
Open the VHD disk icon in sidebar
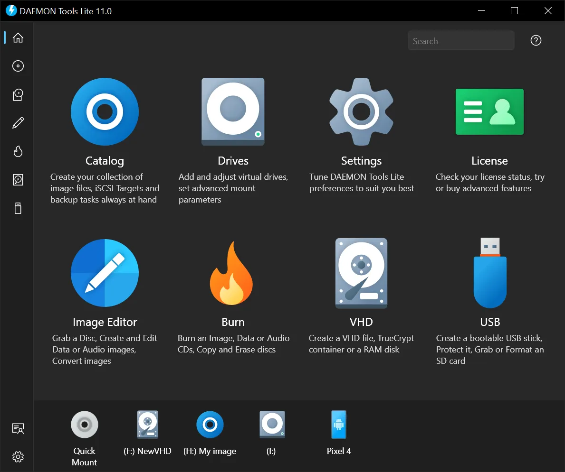click(18, 180)
